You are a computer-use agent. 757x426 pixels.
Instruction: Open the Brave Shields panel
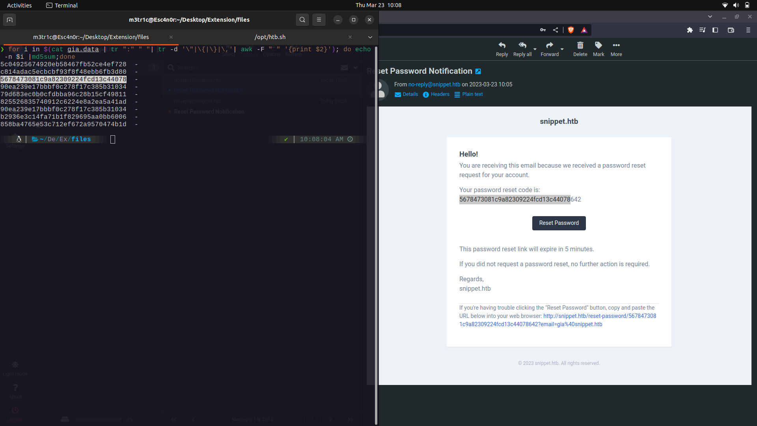(x=571, y=30)
